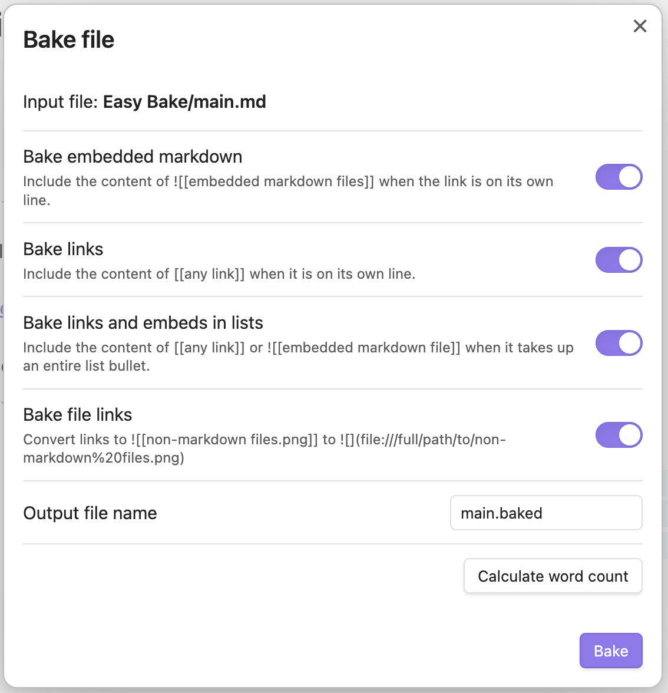The width and height of the screenshot is (668, 693).
Task: Turn off Bake links and embeds in lists
Action: (x=619, y=343)
